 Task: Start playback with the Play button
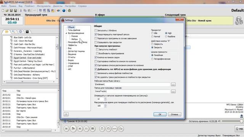point(73,129)
